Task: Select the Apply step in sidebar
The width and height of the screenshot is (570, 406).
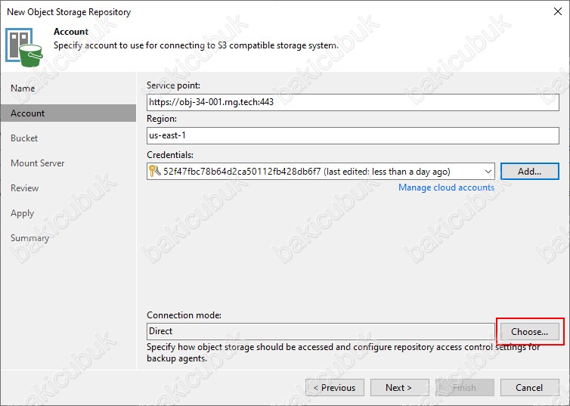Action: pos(22,213)
